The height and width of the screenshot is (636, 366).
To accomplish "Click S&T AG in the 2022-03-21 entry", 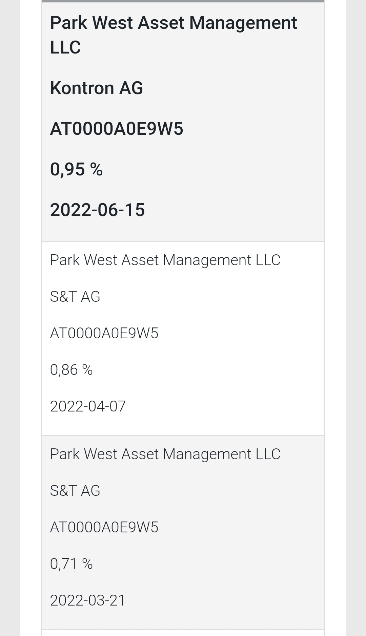I will pos(75,491).
